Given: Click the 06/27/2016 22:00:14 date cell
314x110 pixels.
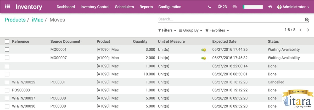Looking at the screenshot, I should click(230, 66).
